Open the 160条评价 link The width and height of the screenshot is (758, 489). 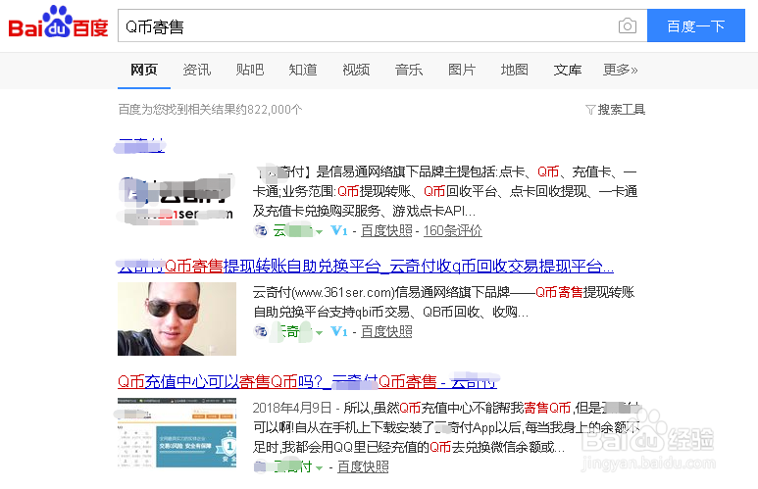pos(452,231)
